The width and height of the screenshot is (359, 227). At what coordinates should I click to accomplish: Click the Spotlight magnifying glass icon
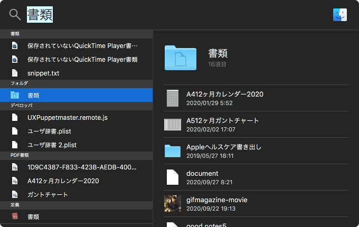coord(15,15)
